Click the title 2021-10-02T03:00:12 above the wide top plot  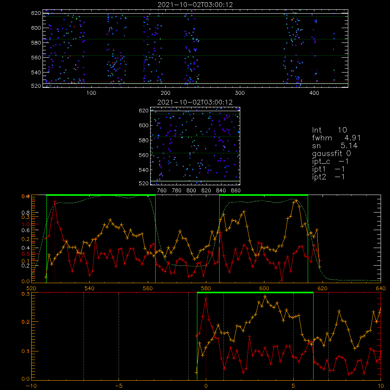coord(195,5)
